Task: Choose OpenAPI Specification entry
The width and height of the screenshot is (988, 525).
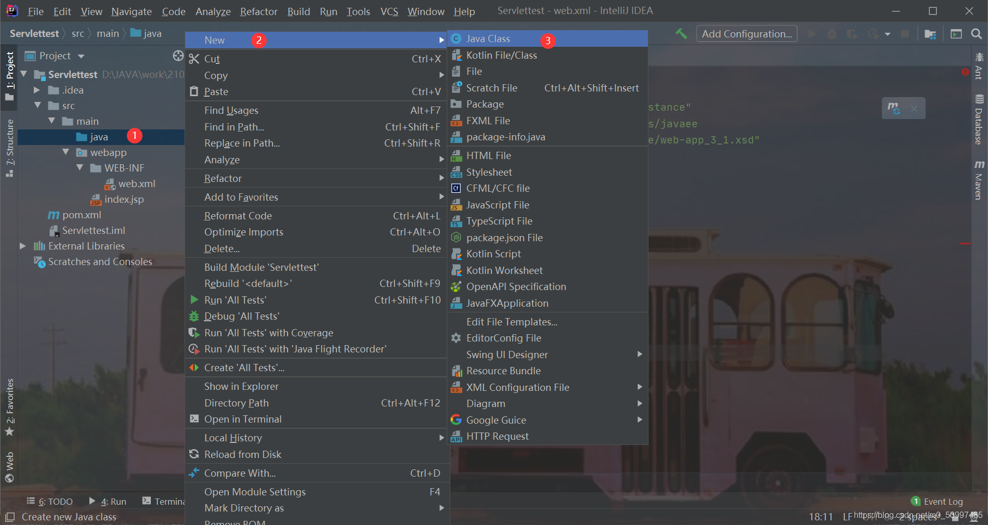Action: [x=548, y=286]
